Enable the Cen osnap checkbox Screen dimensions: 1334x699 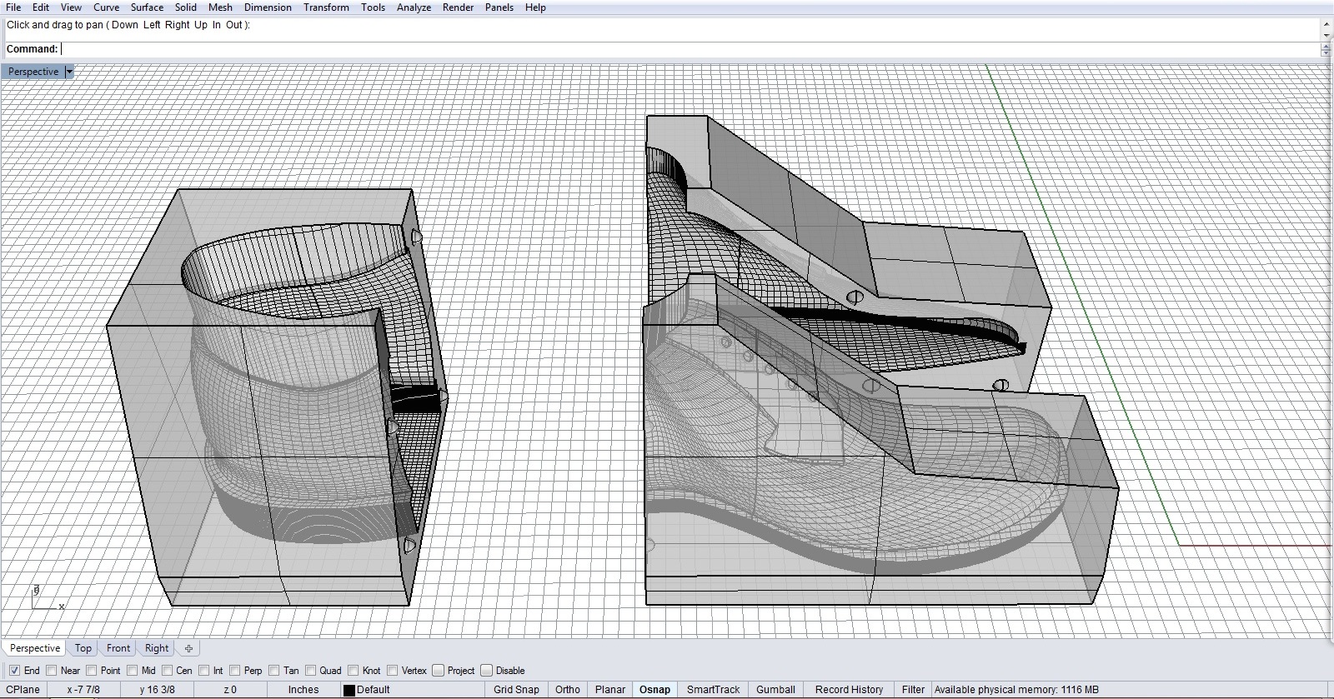tap(168, 671)
